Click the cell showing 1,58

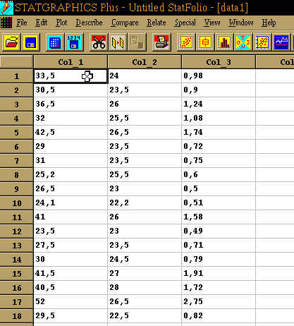coord(219,217)
